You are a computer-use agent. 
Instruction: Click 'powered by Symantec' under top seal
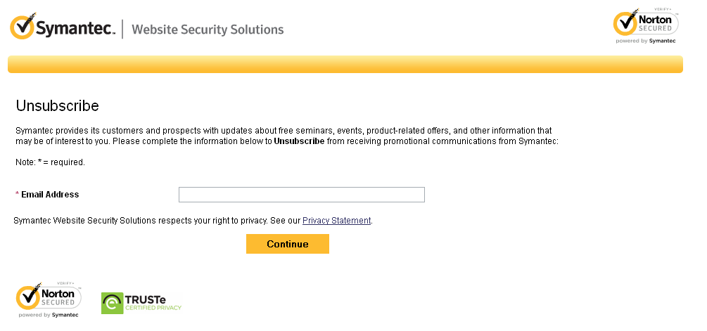tap(645, 41)
